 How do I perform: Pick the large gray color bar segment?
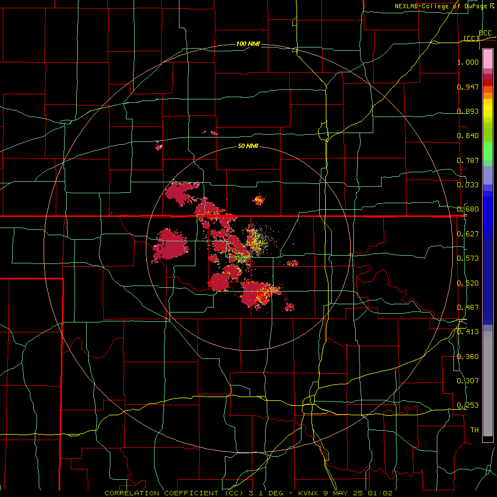coord(488,387)
